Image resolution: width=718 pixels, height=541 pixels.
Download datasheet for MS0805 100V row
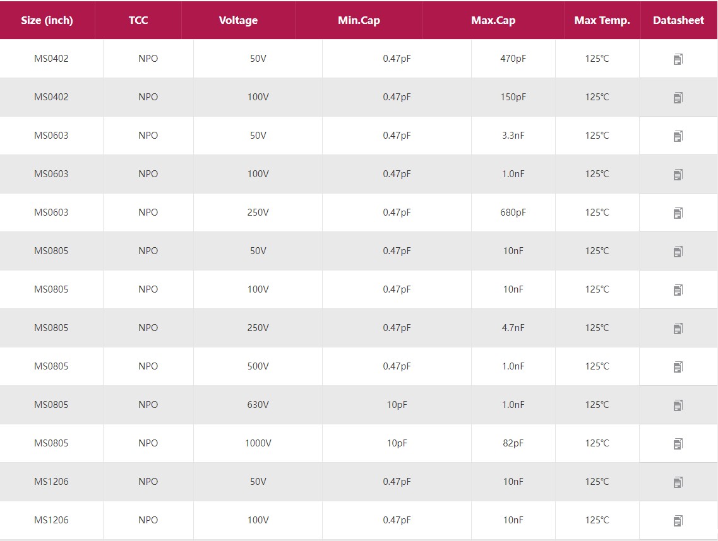tap(678, 290)
